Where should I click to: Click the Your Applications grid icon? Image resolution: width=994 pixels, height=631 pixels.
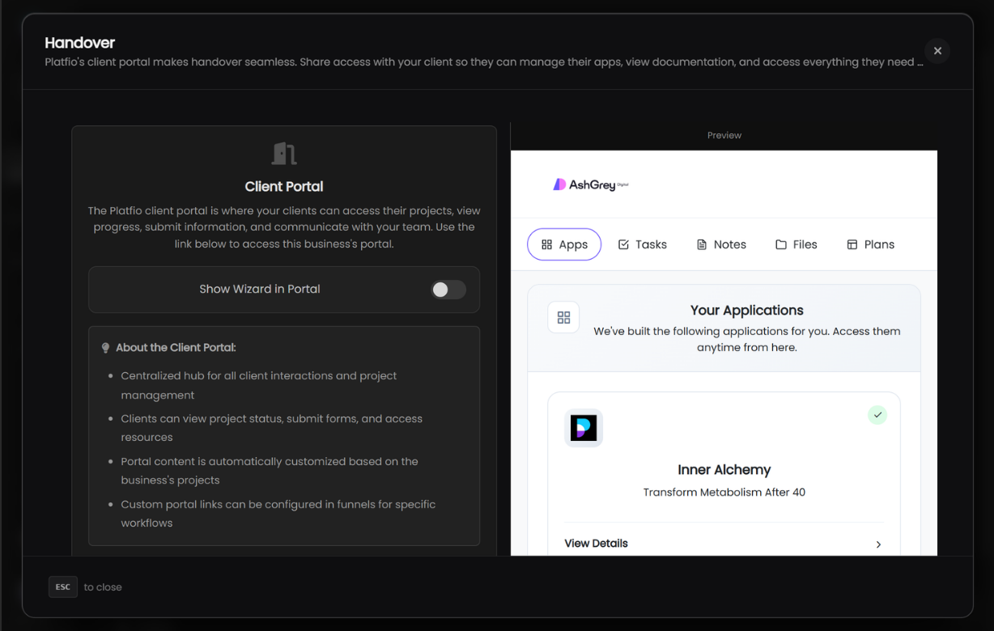tap(563, 317)
